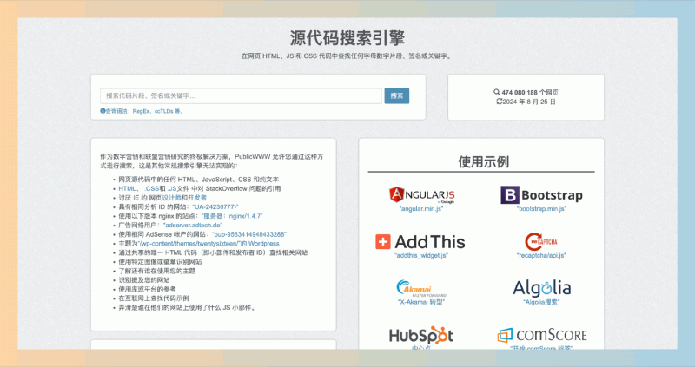Click the Algolia logo
The height and width of the screenshot is (367, 695).
coord(541,288)
